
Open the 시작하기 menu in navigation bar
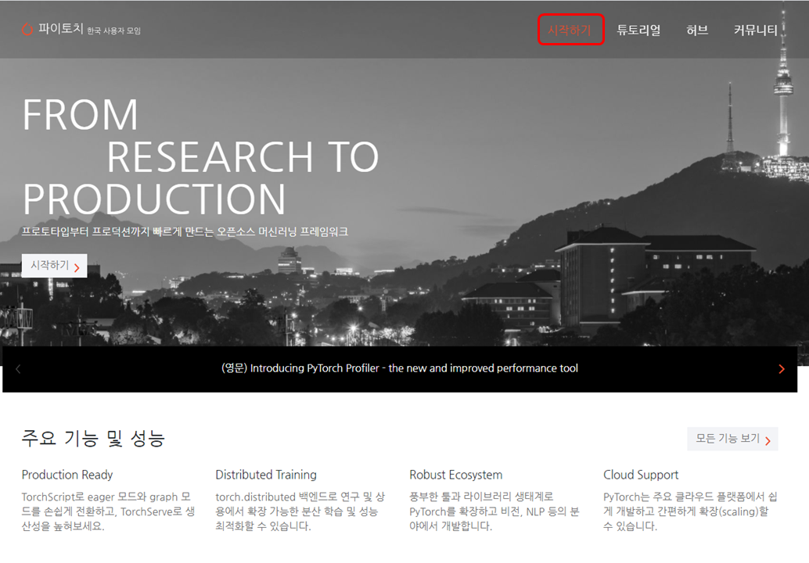(x=570, y=30)
